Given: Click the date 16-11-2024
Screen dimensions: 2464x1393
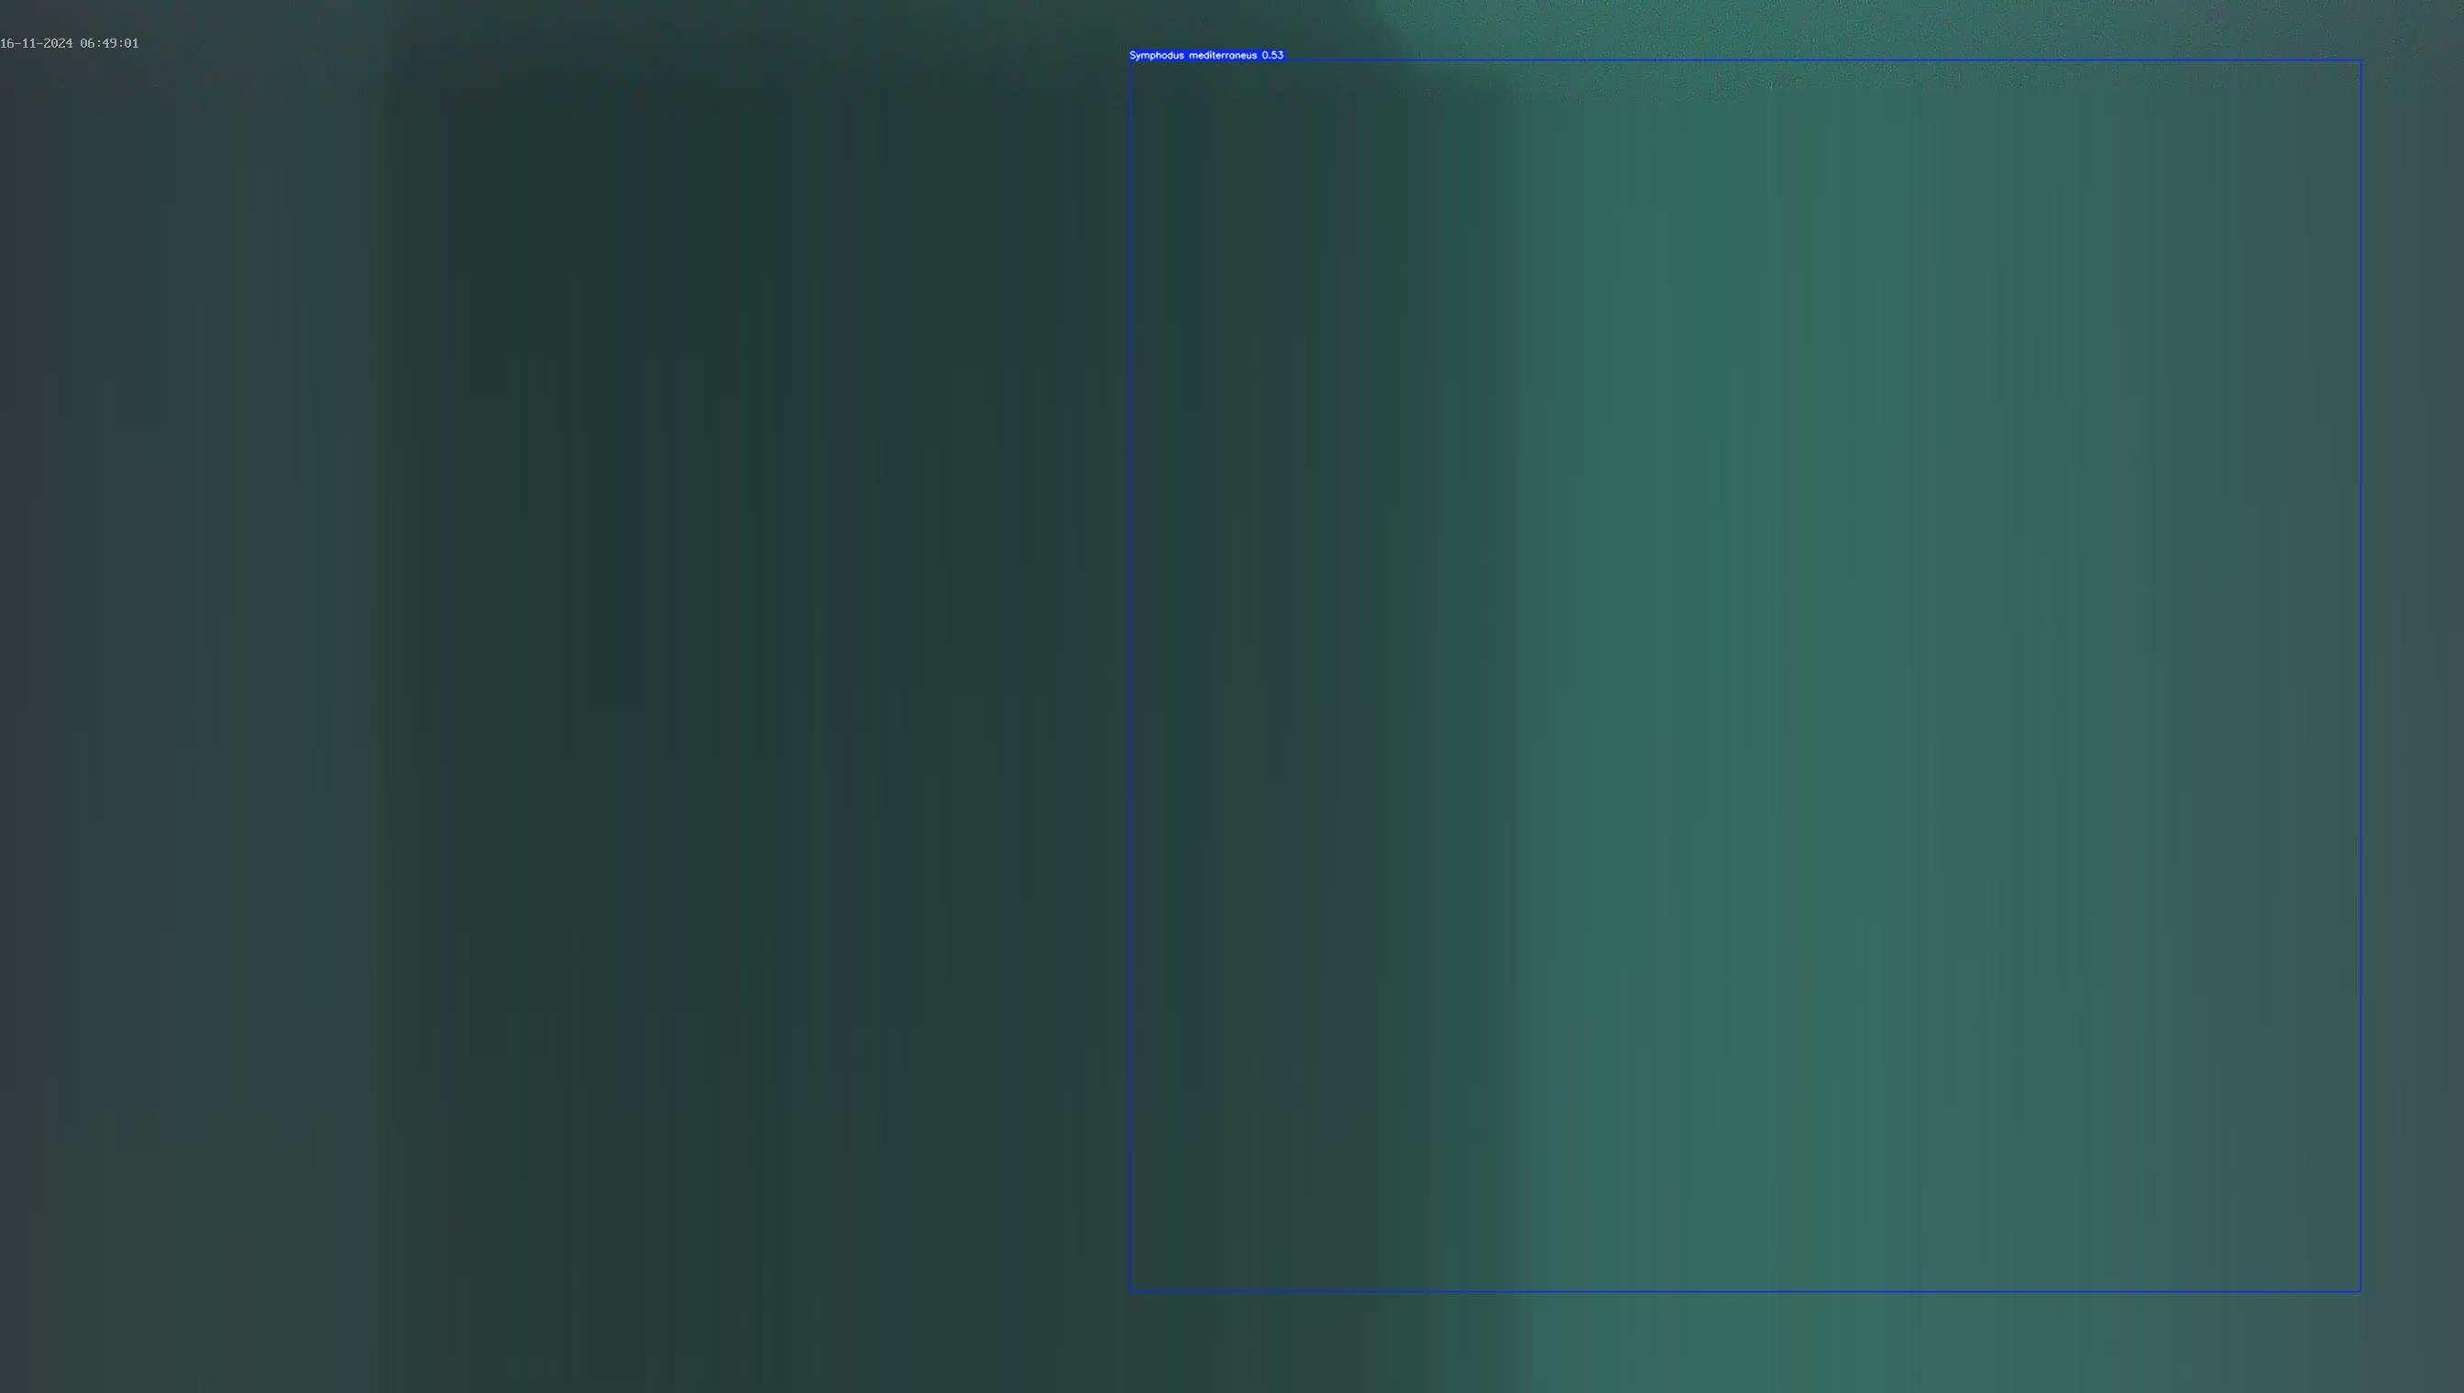Looking at the screenshot, I should tap(37, 43).
